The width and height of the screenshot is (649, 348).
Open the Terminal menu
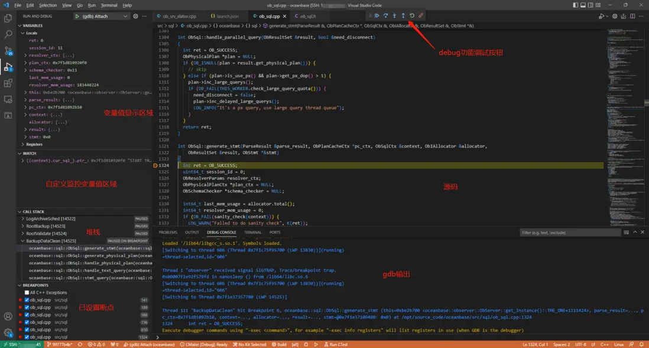click(109, 5)
